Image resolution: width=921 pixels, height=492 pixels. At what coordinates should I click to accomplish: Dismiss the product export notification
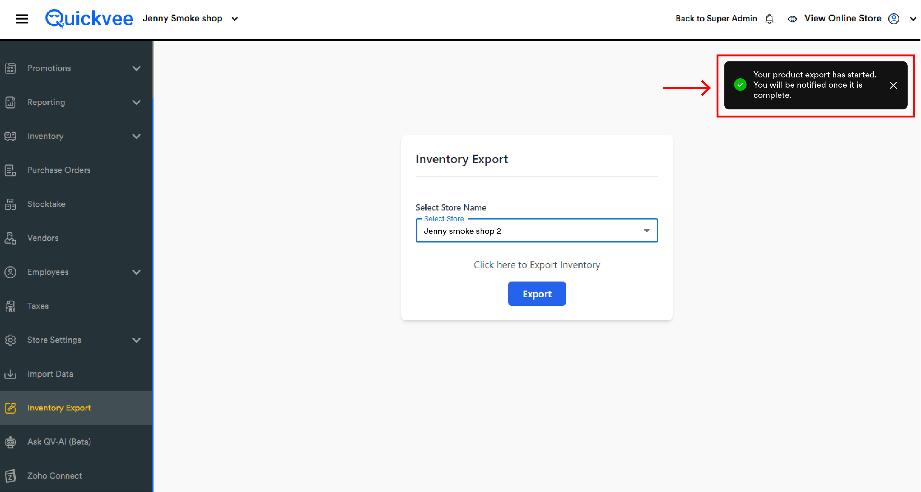893,85
